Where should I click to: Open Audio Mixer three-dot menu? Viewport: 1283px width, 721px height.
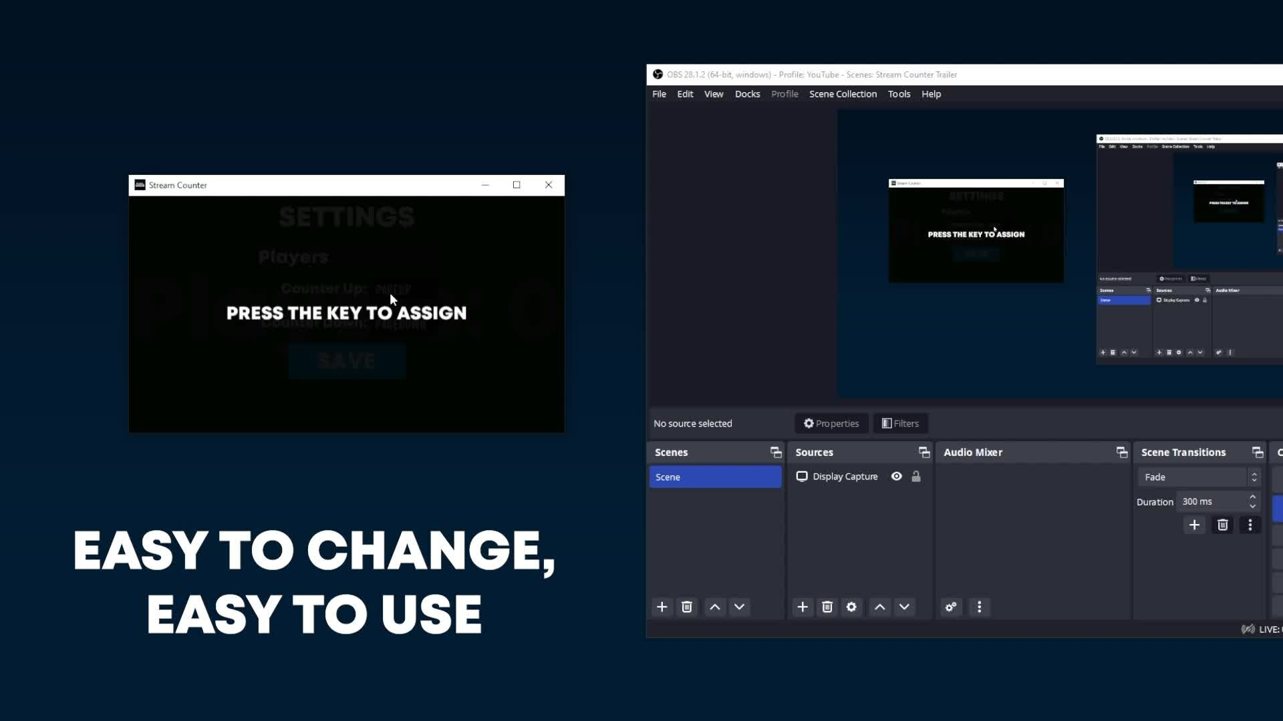click(979, 607)
